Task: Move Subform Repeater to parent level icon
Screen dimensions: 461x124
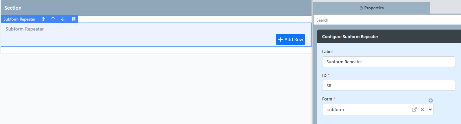Action: coord(43,19)
